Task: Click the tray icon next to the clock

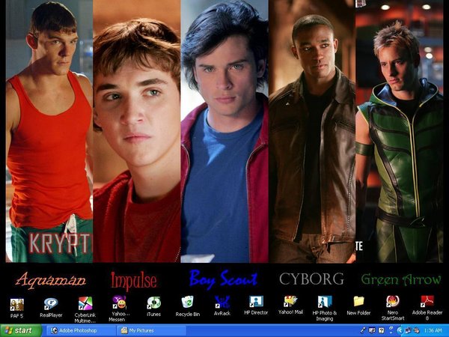Action: [x=416, y=331]
